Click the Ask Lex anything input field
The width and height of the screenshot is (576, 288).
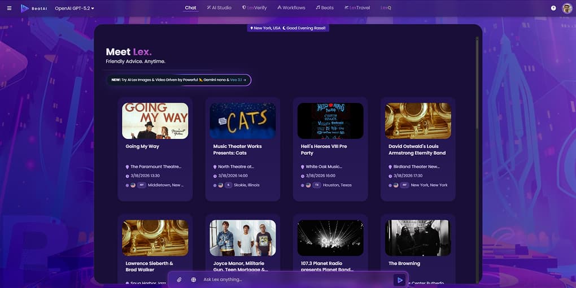tap(294, 280)
